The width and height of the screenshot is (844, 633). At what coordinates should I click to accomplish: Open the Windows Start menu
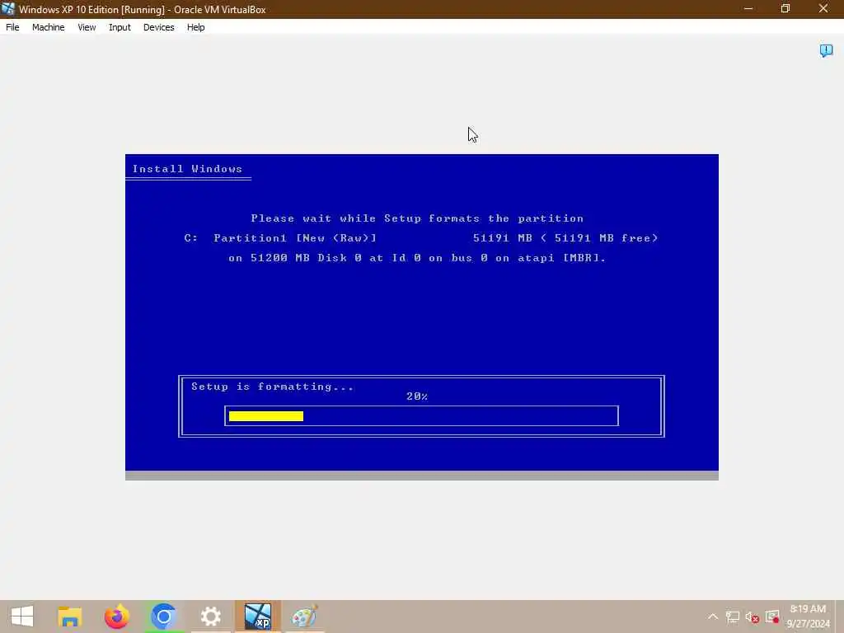click(x=22, y=617)
